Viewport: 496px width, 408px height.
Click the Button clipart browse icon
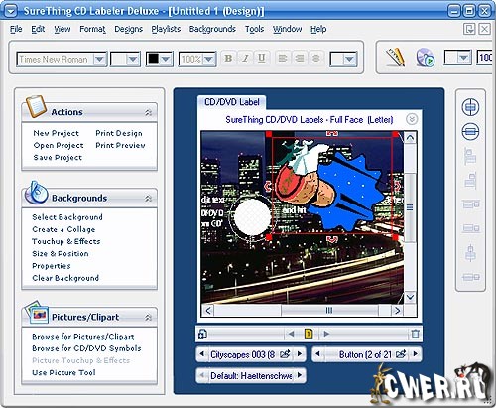coord(401,354)
